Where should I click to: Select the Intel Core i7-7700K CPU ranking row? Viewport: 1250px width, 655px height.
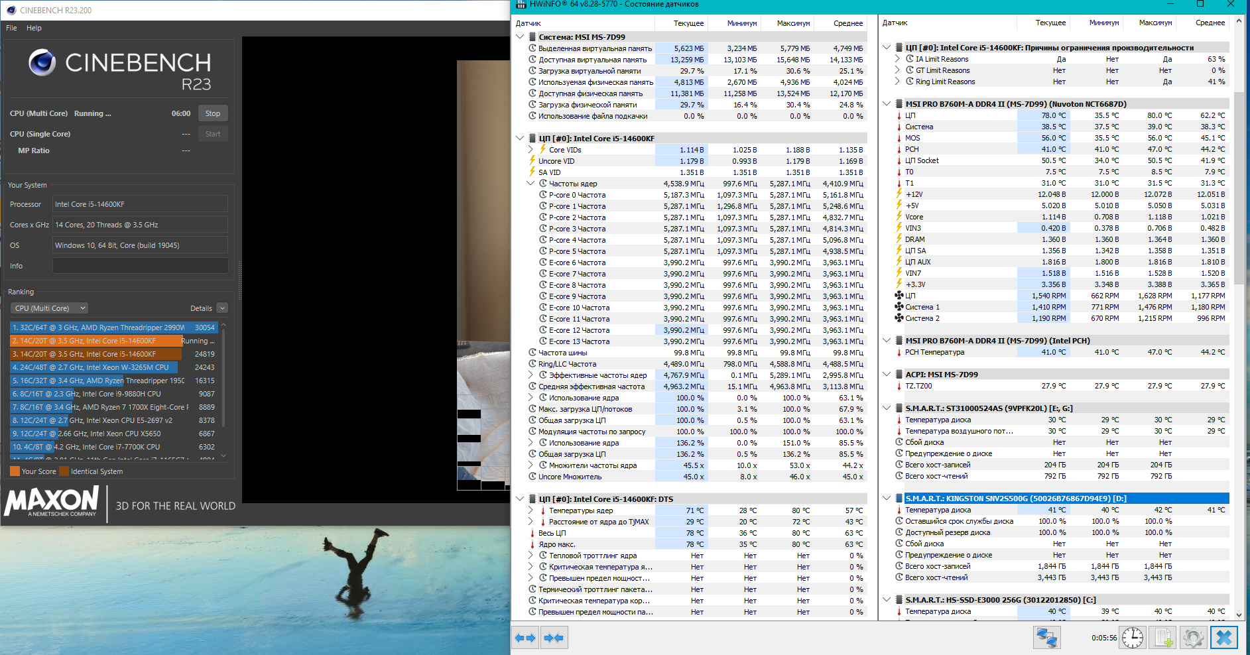(113, 447)
